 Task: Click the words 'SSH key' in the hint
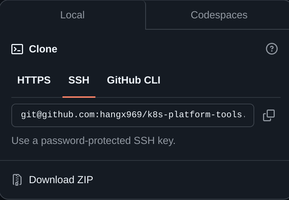[154, 141]
